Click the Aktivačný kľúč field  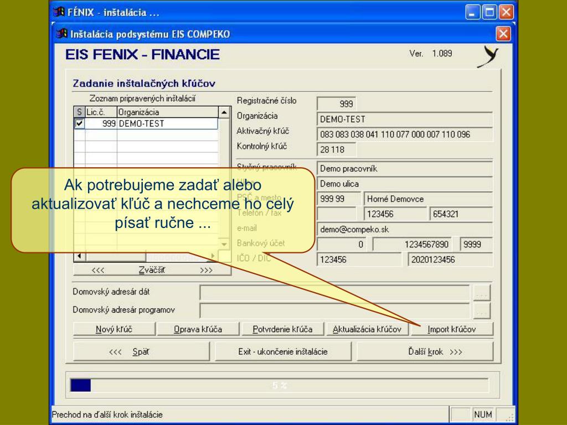(x=405, y=134)
